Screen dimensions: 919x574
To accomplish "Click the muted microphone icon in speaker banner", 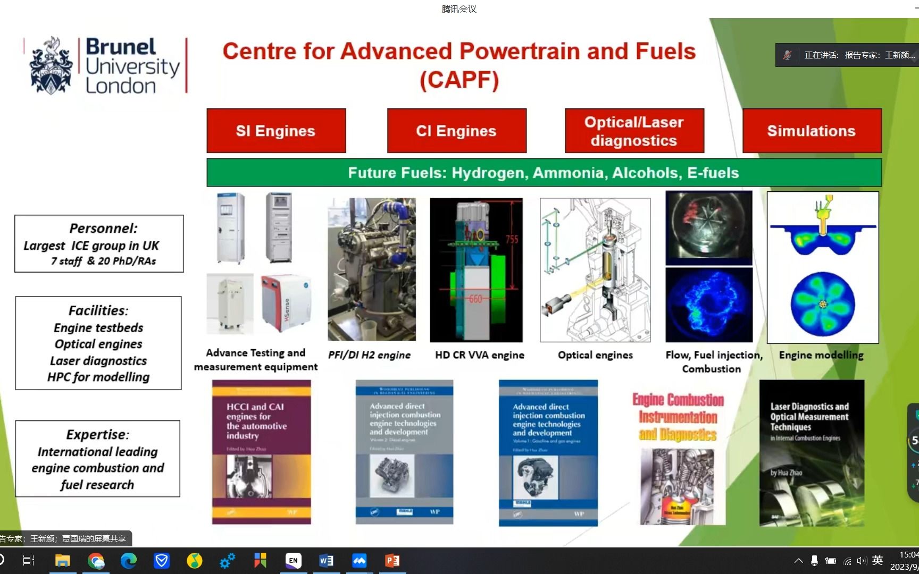I will pyautogui.click(x=787, y=55).
